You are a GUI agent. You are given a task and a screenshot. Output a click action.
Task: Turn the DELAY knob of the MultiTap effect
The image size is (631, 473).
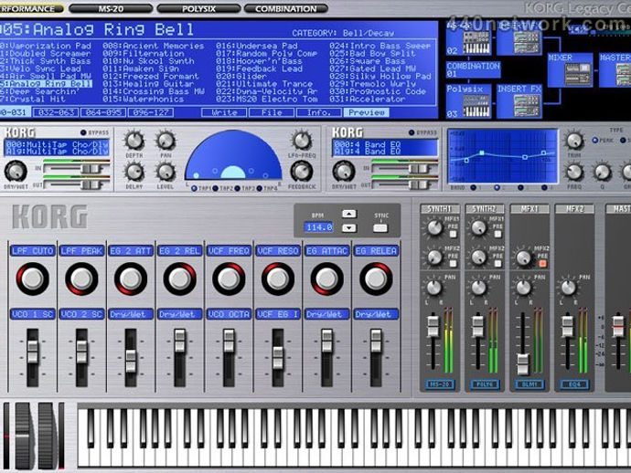[134, 172]
